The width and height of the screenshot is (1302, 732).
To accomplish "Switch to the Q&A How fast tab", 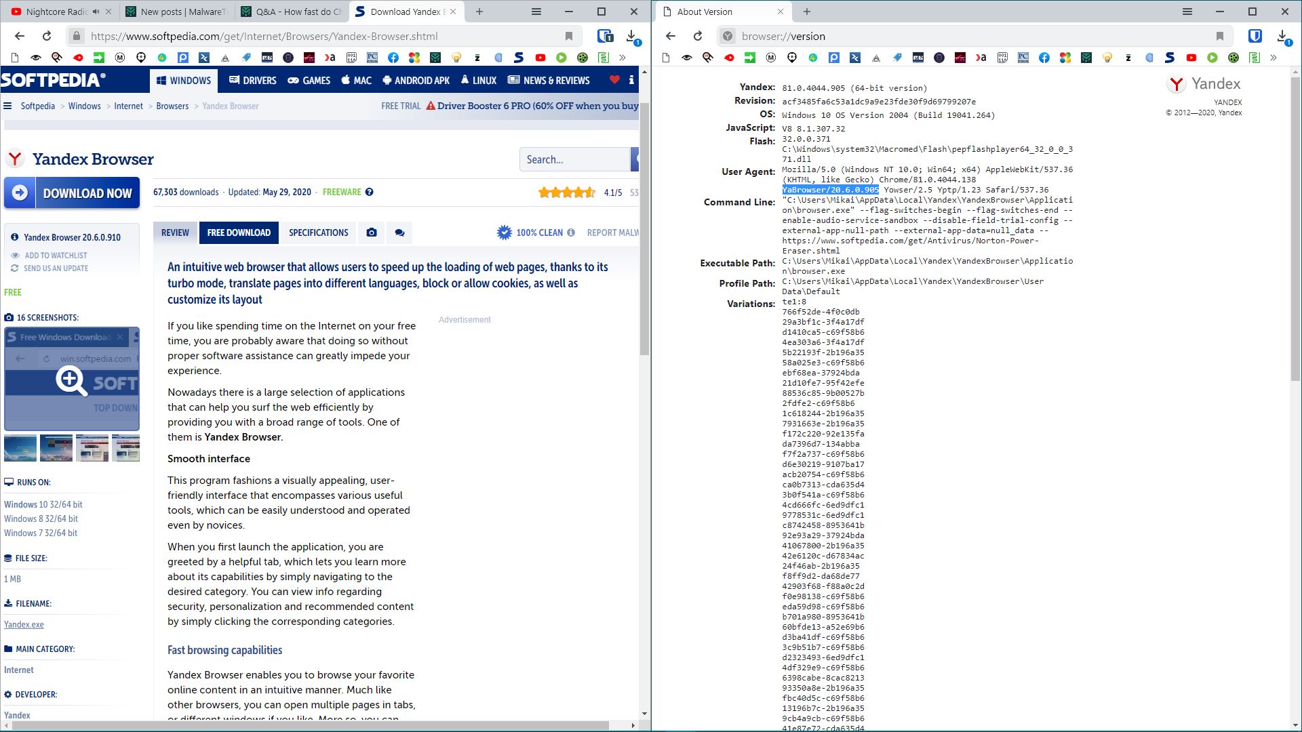I will (x=293, y=12).
